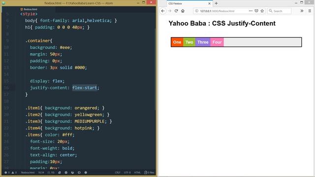Click the orangered value in .item1 rule
Screen dimensions: 315x177
point(86,108)
